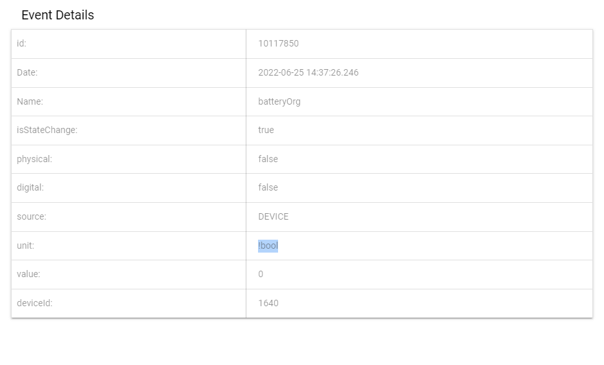The height and width of the screenshot is (365, 604).
Task: Click the unit: row label
Action: pyautogui.click(x=25, y=245)
